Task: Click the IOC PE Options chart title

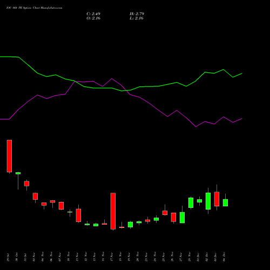Action: click(x=34, y=8)
